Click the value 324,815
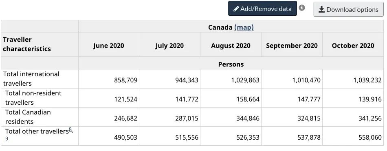387x151 pixels. 309,118
